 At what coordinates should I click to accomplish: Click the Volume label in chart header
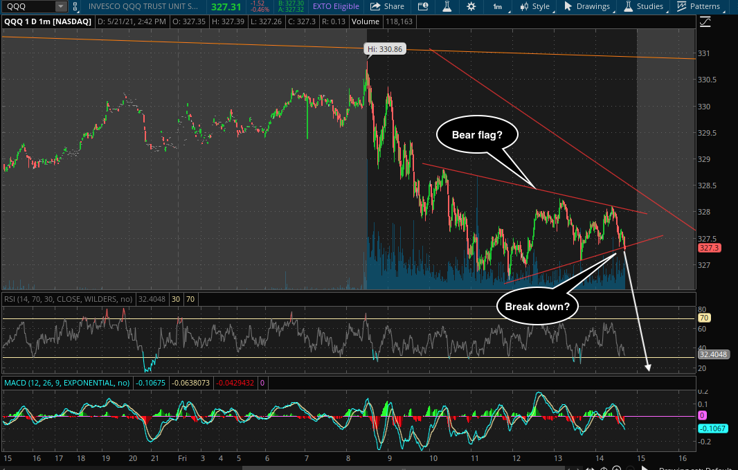(x=366, y=21)
